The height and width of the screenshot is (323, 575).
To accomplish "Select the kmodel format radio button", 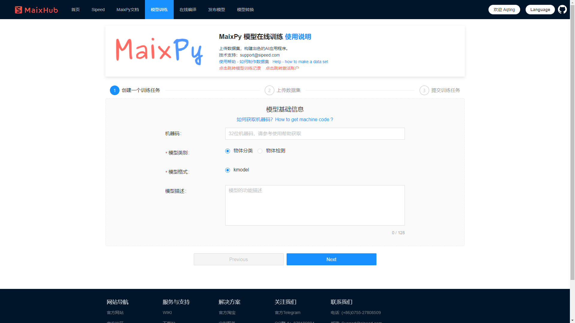I will [228, 170].
